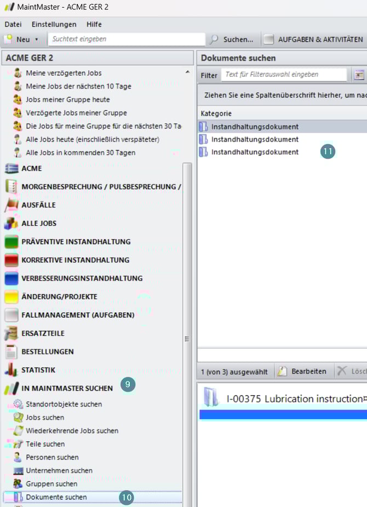
Task: Click the Ersatzteile tools icon
Action: point(12,333)
